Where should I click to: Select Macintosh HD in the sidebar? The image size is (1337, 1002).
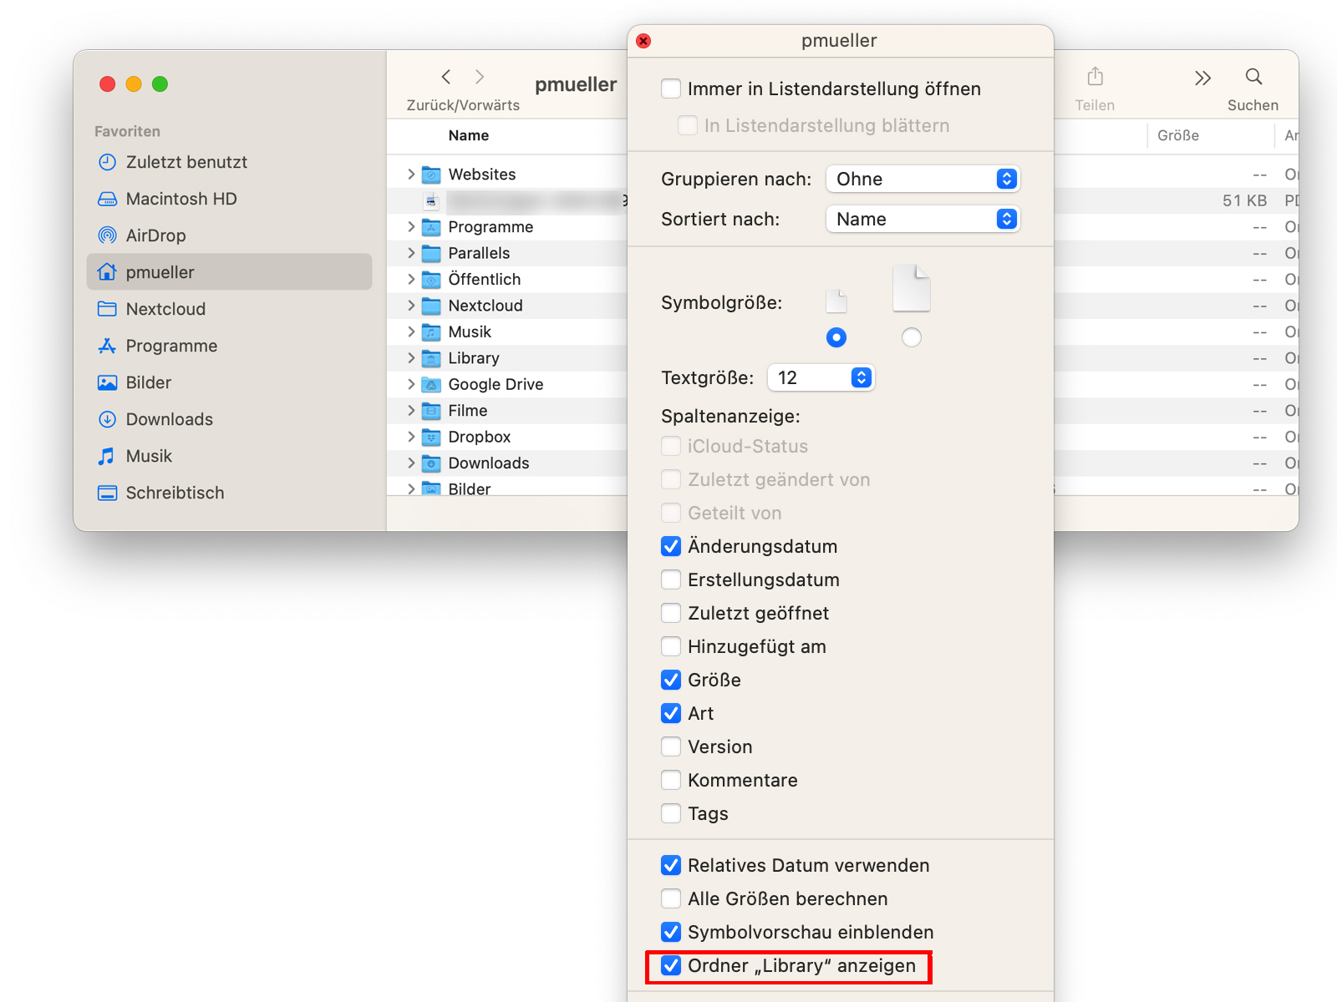tap(180, 199)
